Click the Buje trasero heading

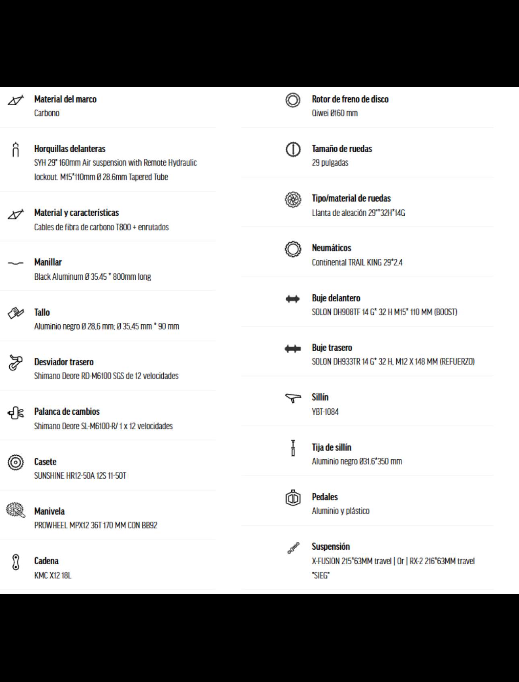332,348
